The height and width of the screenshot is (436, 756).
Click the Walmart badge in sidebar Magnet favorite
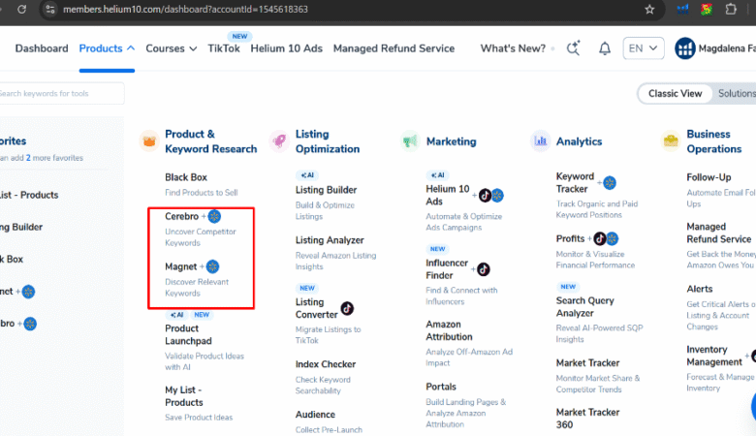tap(28, 292)
